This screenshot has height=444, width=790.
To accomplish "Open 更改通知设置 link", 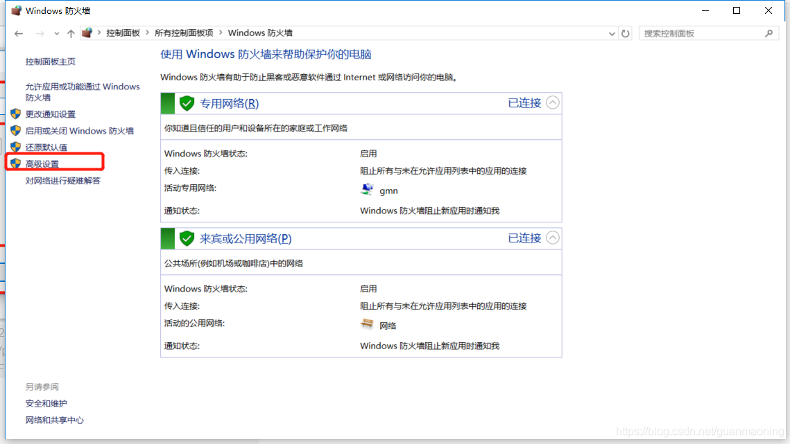I will click(51, 114).
